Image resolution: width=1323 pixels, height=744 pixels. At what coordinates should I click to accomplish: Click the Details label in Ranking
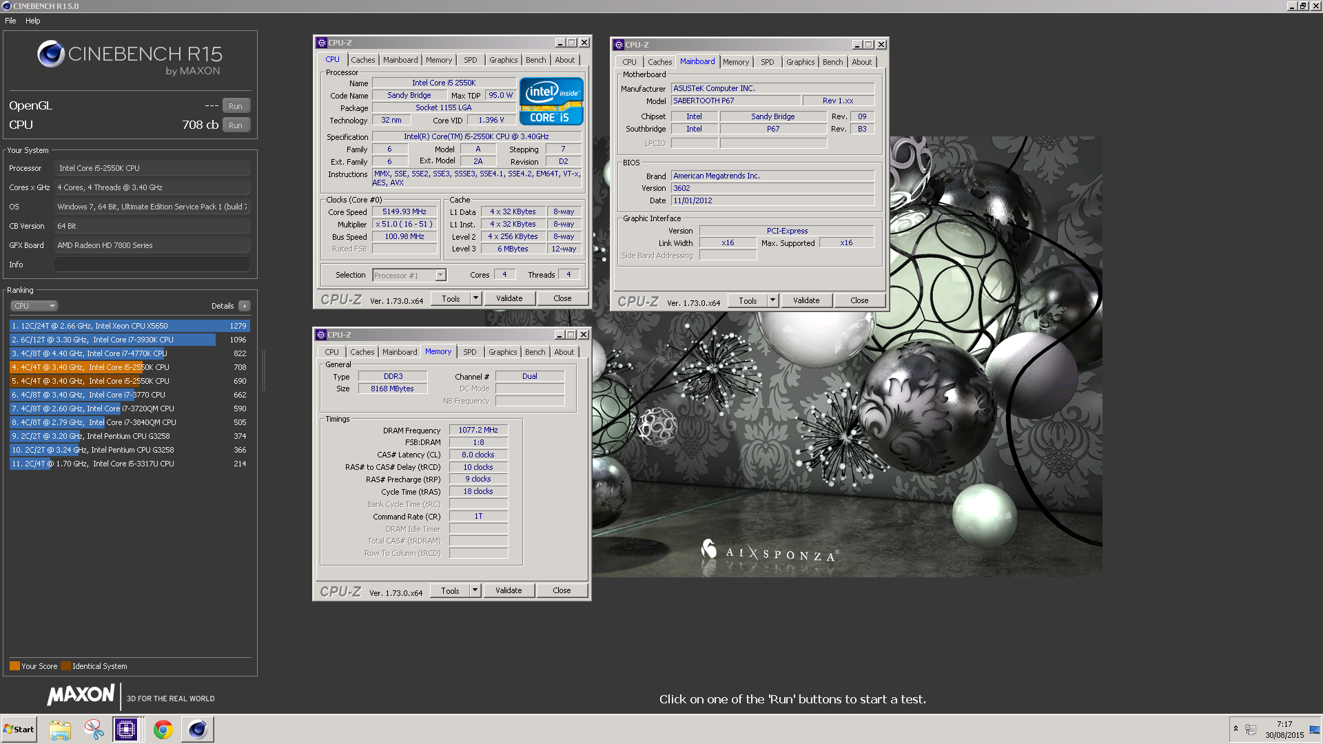click(x=223, y=306)
